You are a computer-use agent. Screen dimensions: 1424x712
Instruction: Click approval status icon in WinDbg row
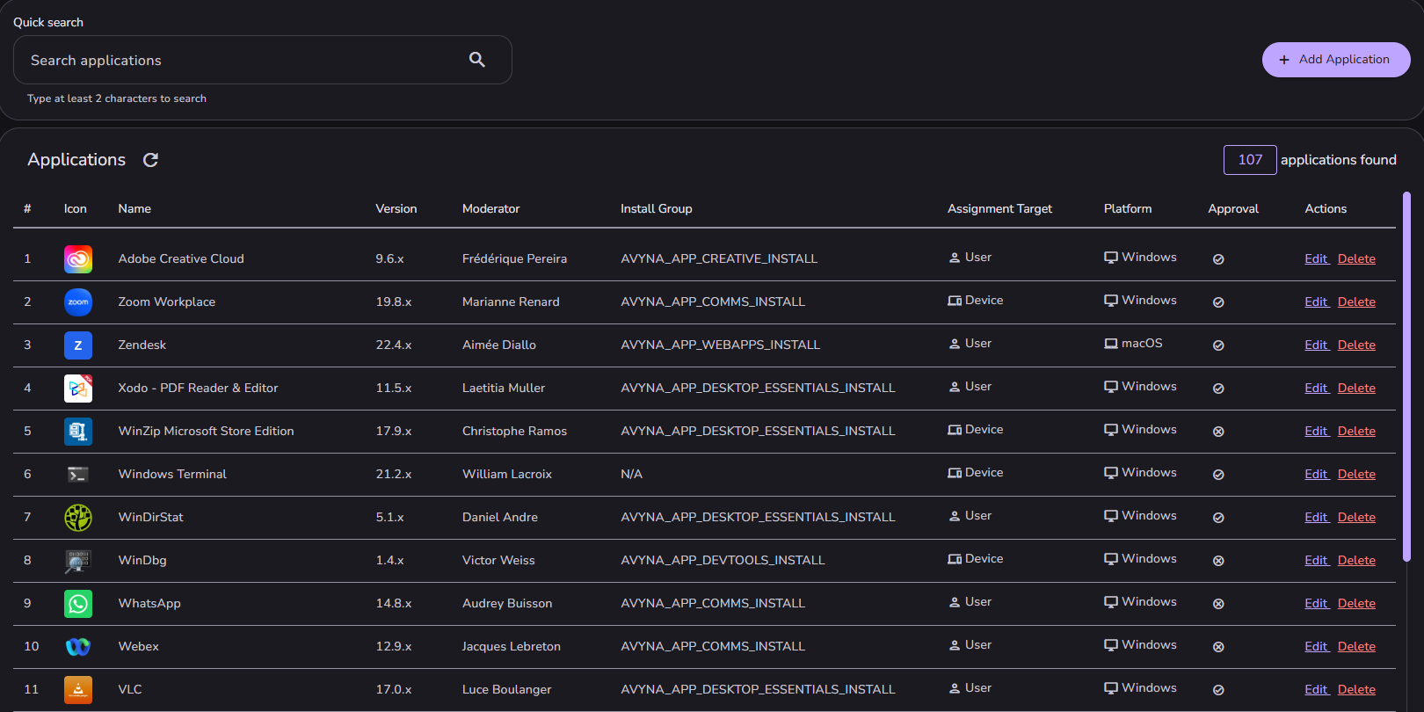[1218, 561]
